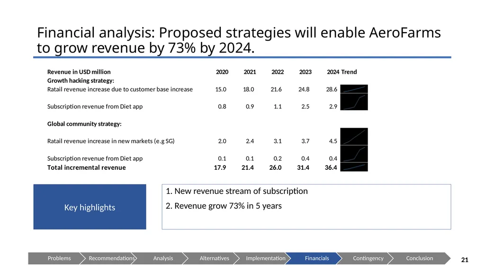The width and height of the screenshot is (485, 272).
Task: Click 'New revenue stream of subscription' bullet
Action: pyautogui.click(x=237, y=191)
